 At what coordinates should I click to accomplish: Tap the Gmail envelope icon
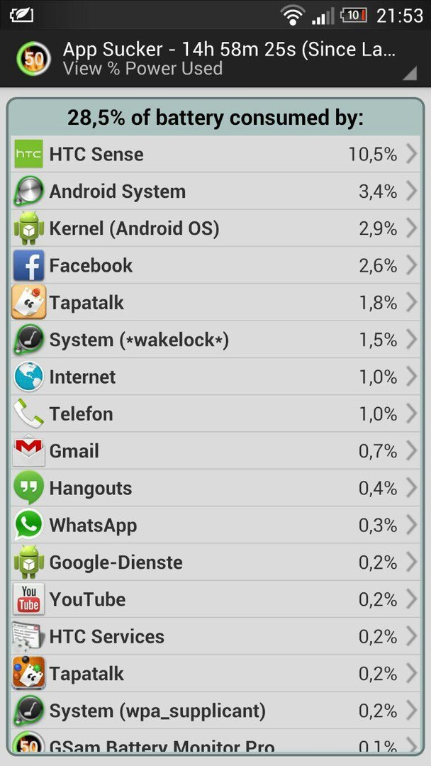(x=28, y=451)
